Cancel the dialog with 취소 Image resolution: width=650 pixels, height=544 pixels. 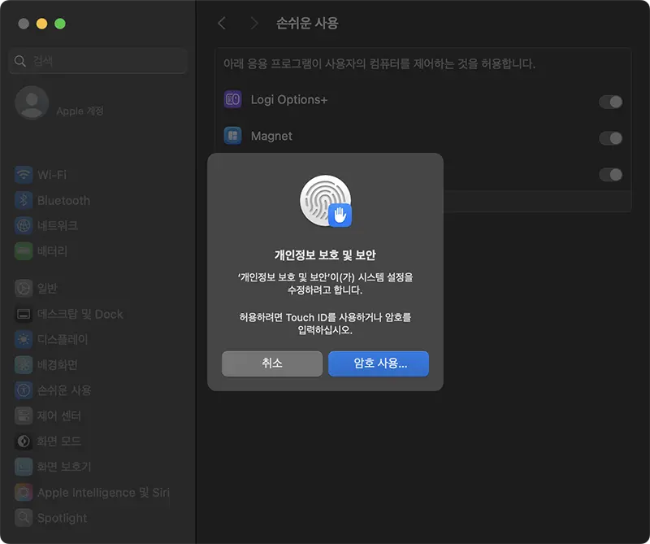click(271, 363)
